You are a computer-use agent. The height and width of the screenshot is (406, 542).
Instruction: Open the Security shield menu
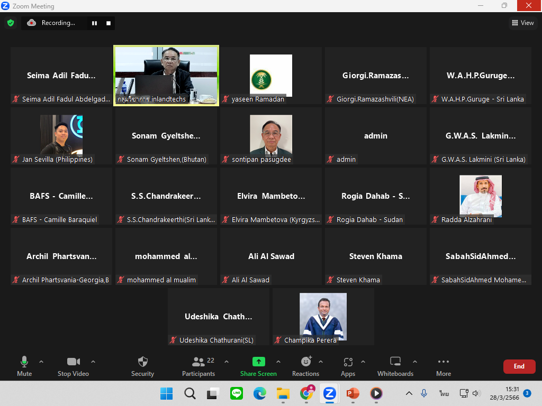[x=143, y=362]
